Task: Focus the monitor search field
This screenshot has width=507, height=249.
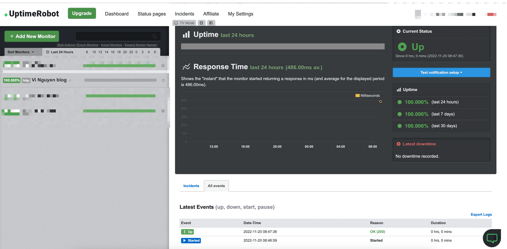Action: (114, 36)
